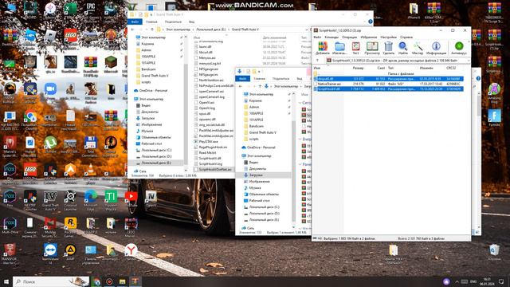Click the WinRAR taskbar icon

tap(135, 281)
